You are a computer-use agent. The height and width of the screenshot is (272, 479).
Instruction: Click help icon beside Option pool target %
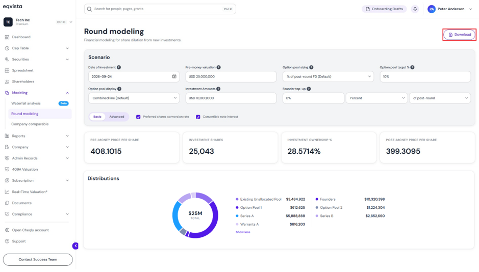(412, 67)
